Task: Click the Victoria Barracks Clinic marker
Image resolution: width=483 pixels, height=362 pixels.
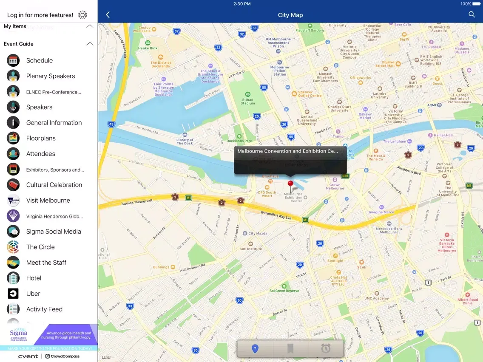Action: pos(447,235)
